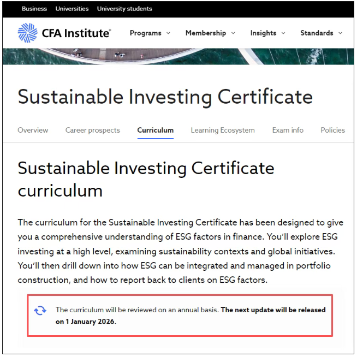357x357 pixels.
Task: Go to the Learning Ecosystem tab
Action: click(x=223, y=130)
